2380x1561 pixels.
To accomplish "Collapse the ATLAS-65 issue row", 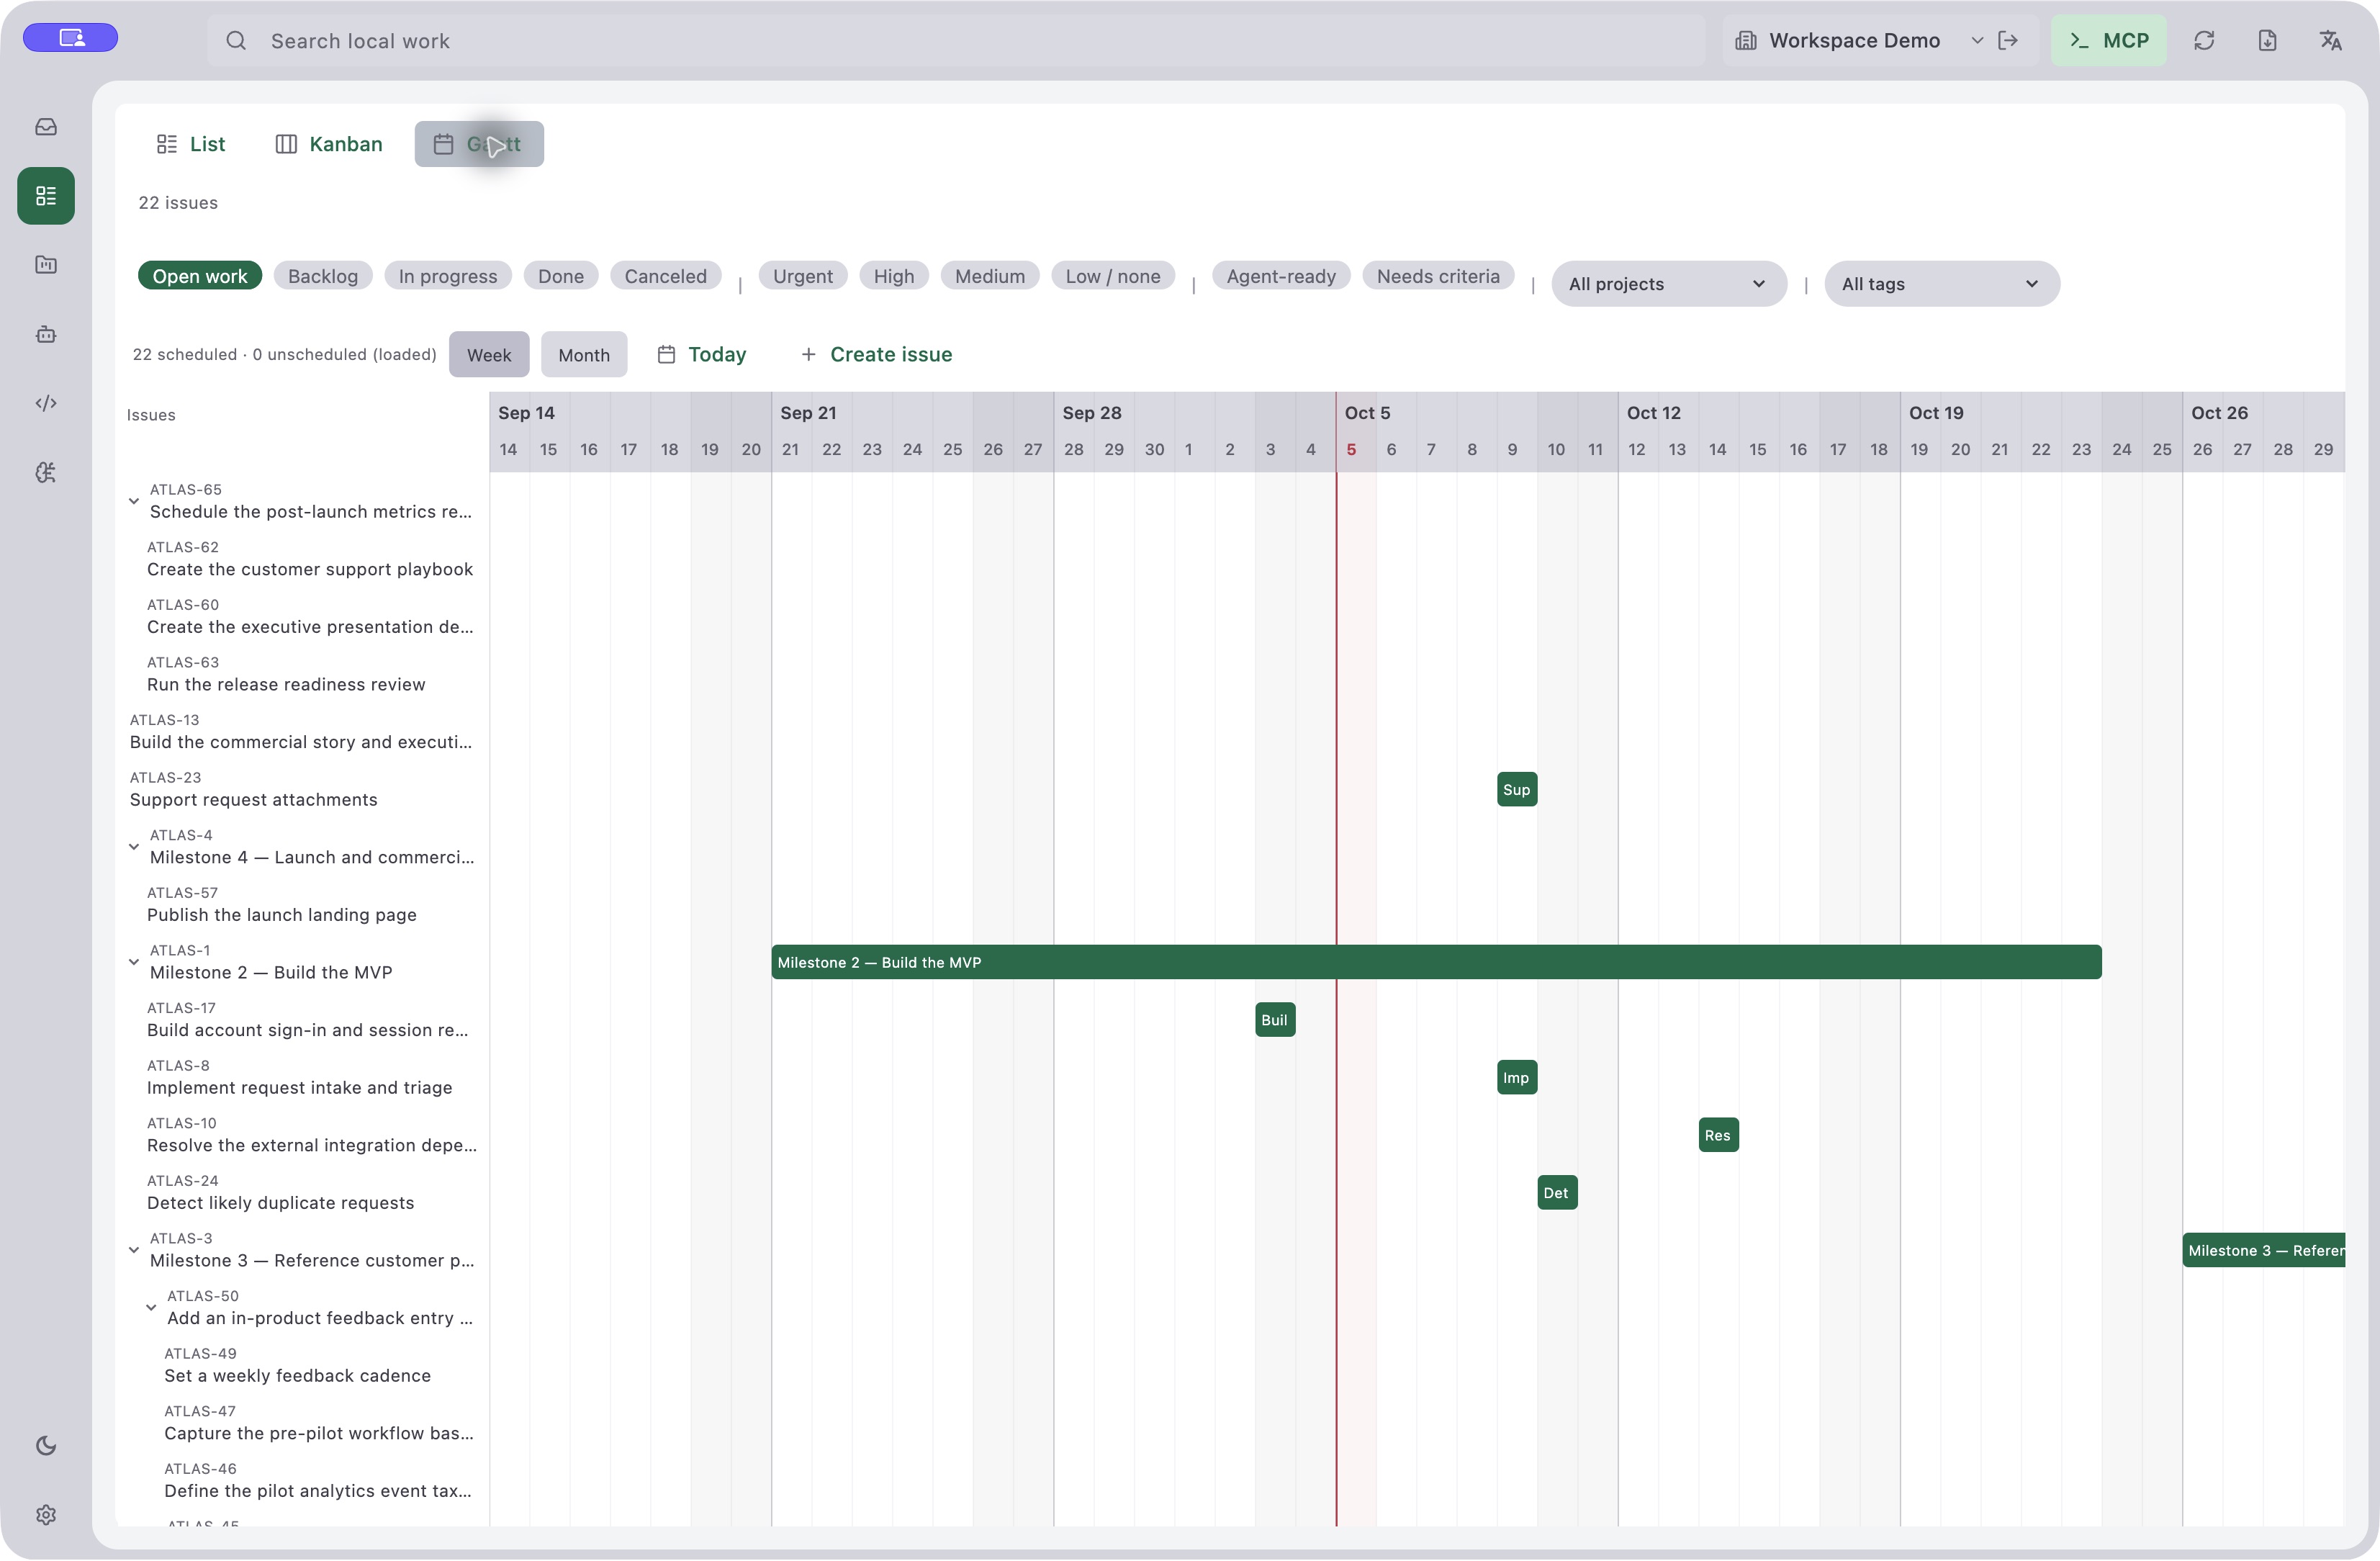I will pyautogui.click(x=134, y=501).
